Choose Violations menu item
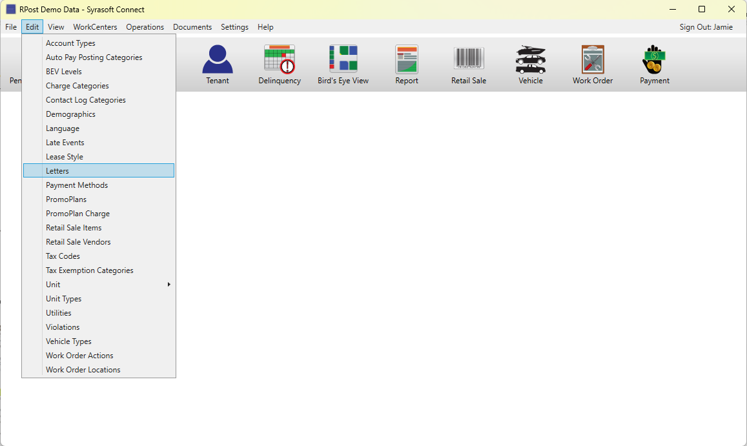The width and height of the screenshot is (747, 446). pyautogui.click(x=99, y=327)
